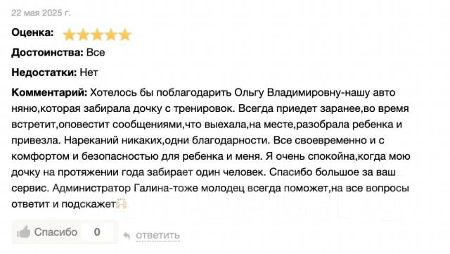The image size is (450, 254).
Task: Select the Достоинства label
Action: point(47,52)
